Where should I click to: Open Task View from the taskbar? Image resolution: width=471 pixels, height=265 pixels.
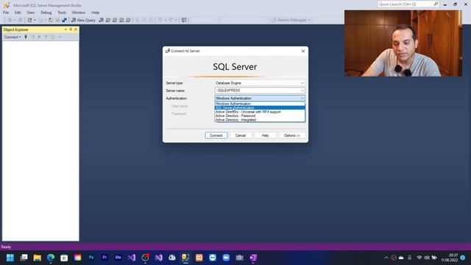[x=24, y=258]
